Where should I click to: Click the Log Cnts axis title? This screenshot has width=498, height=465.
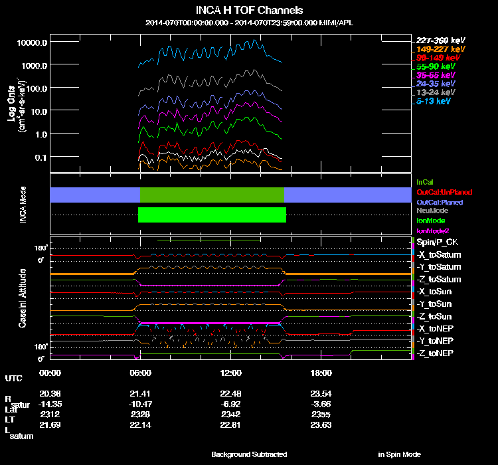coord(11,104)
